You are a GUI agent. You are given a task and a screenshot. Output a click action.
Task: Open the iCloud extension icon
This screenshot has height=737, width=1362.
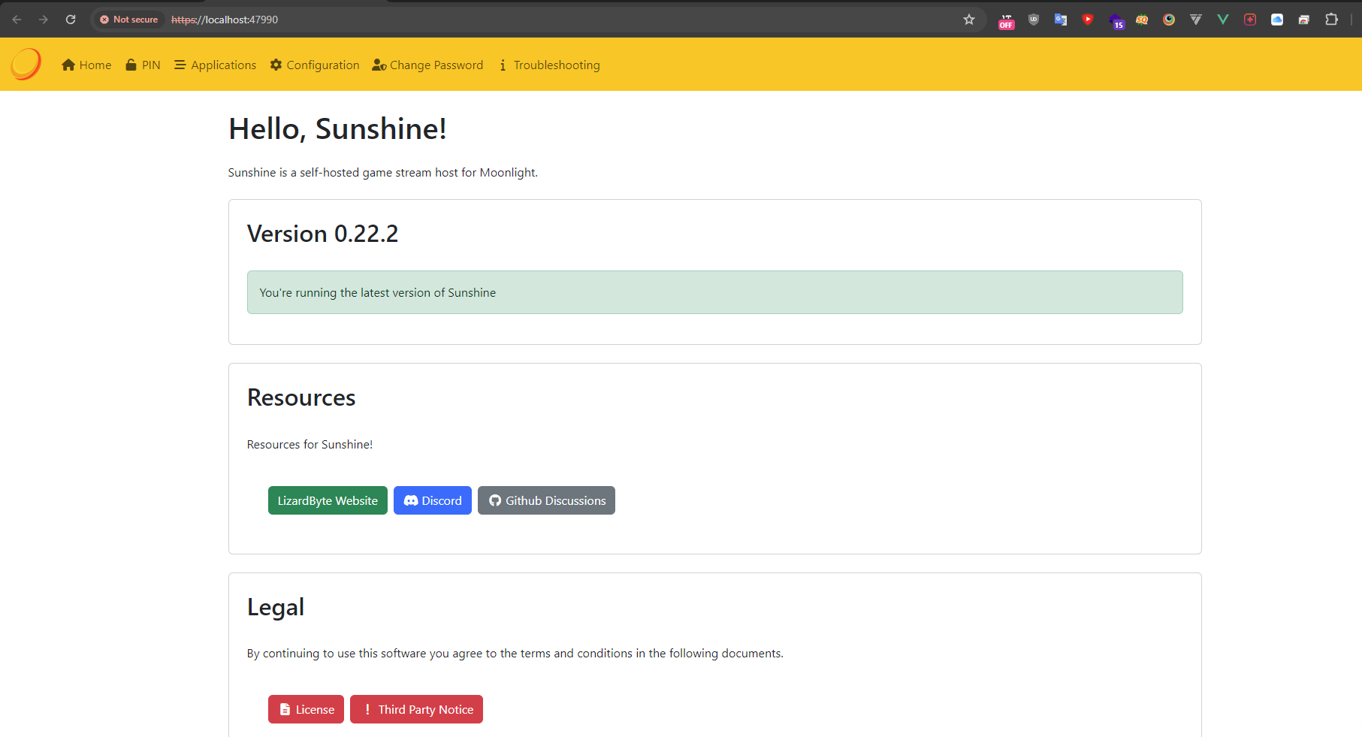click(1277, 20)
